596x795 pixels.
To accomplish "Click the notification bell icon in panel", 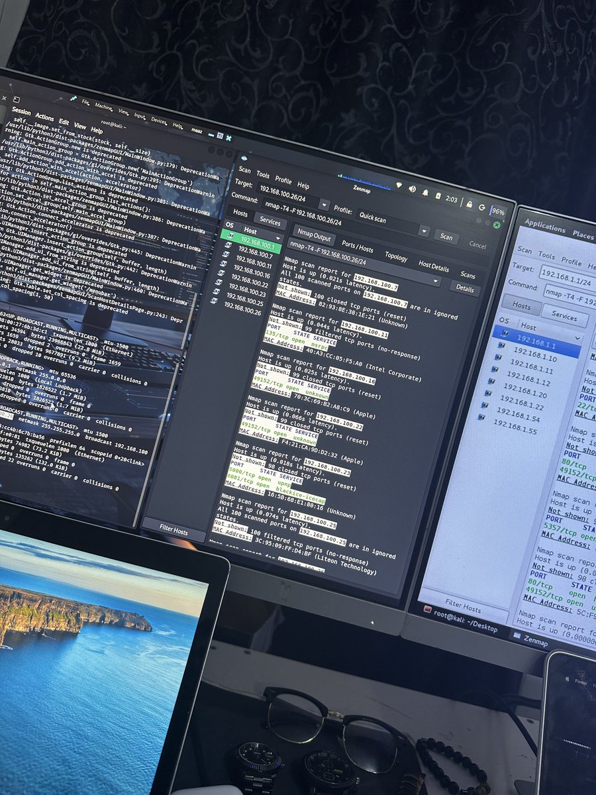I will click(426, 191).
